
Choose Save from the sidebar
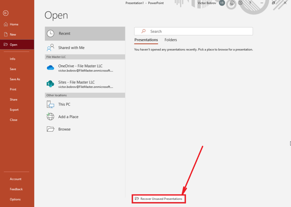(x=17, y=69)
